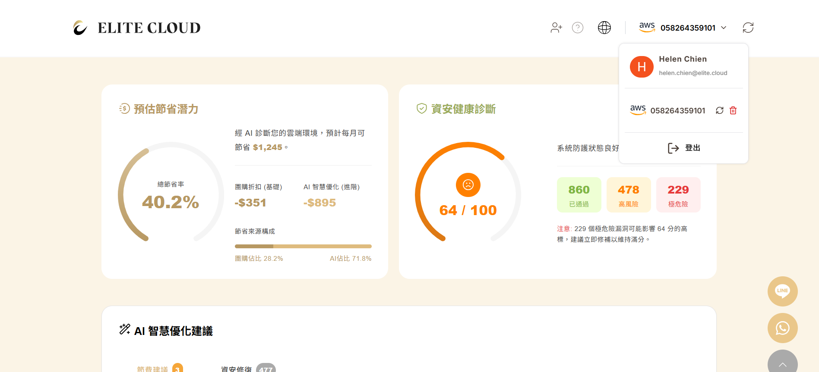Open help via question mark icon
This screenshot has width=819, height=372.
click(x=577, y=28)
